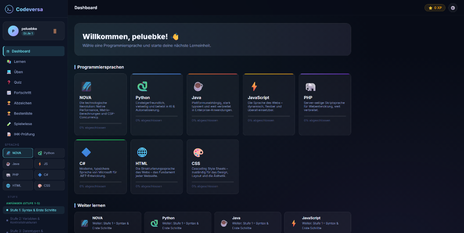The height and width of the screenshot is (233, 464).
Task: Continue Java under Weiter lernen
Action: (x=248, y=223)
